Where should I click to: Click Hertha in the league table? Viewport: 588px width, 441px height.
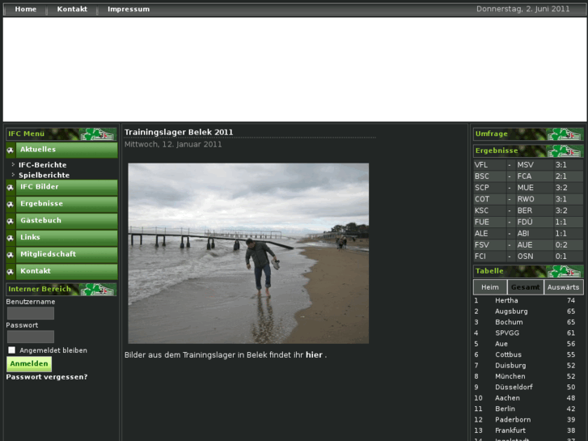click(506, 301)
